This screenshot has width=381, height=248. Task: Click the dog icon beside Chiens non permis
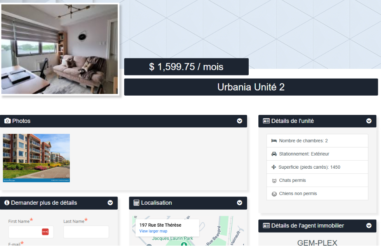(274, 194)
